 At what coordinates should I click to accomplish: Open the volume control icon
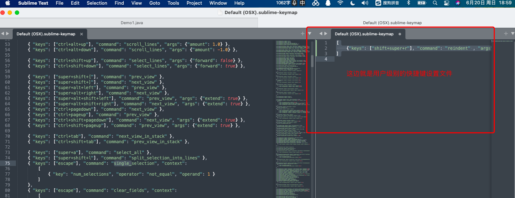[x=365, y=3]
